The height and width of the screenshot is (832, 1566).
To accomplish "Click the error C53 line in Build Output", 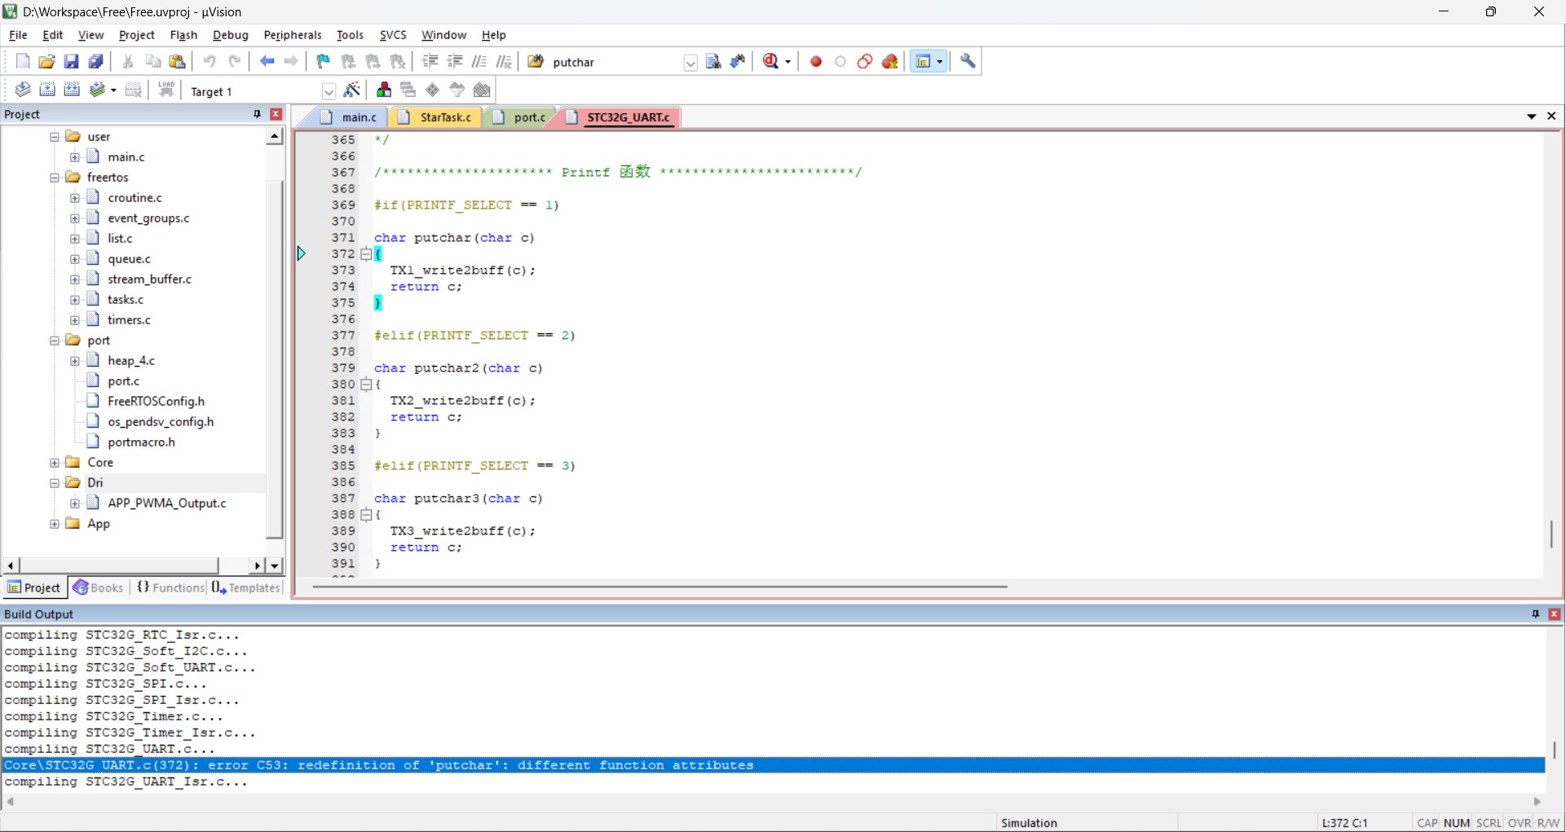I will 774,766.
